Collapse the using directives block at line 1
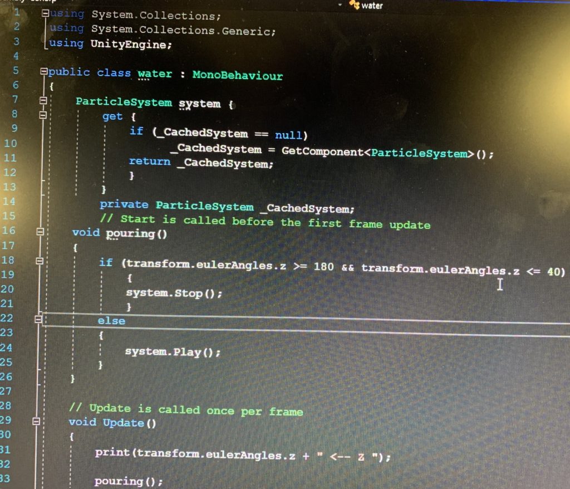Viewport: 570px width, 489px height. point(46,13)
